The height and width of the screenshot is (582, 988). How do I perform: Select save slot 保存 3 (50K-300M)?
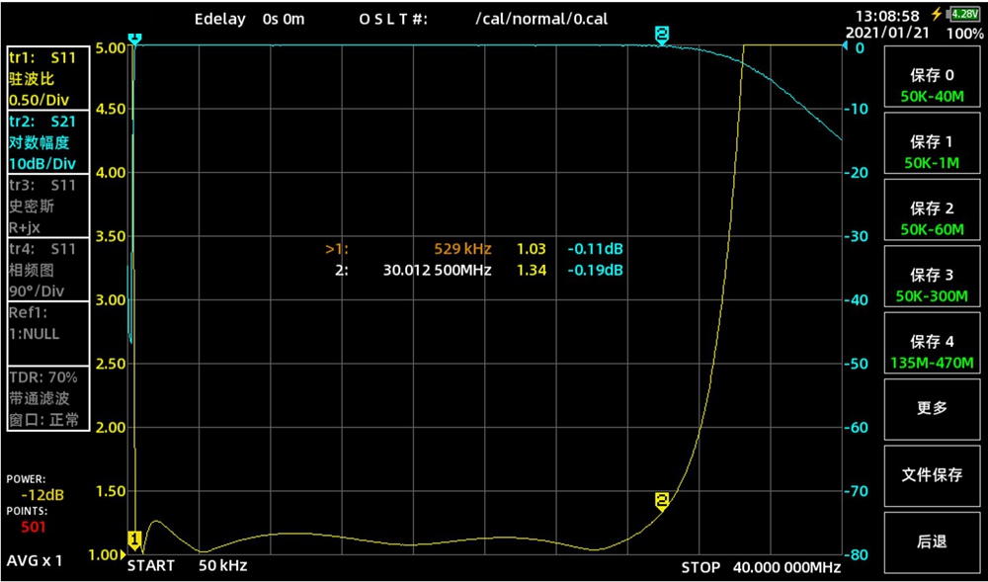click(932, 286)
